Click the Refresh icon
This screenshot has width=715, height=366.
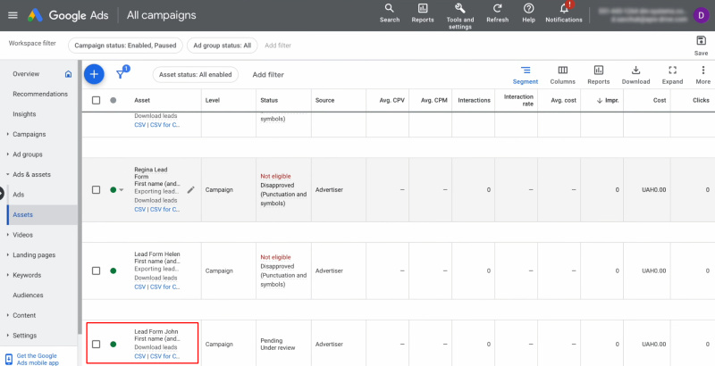click(497, 9)
